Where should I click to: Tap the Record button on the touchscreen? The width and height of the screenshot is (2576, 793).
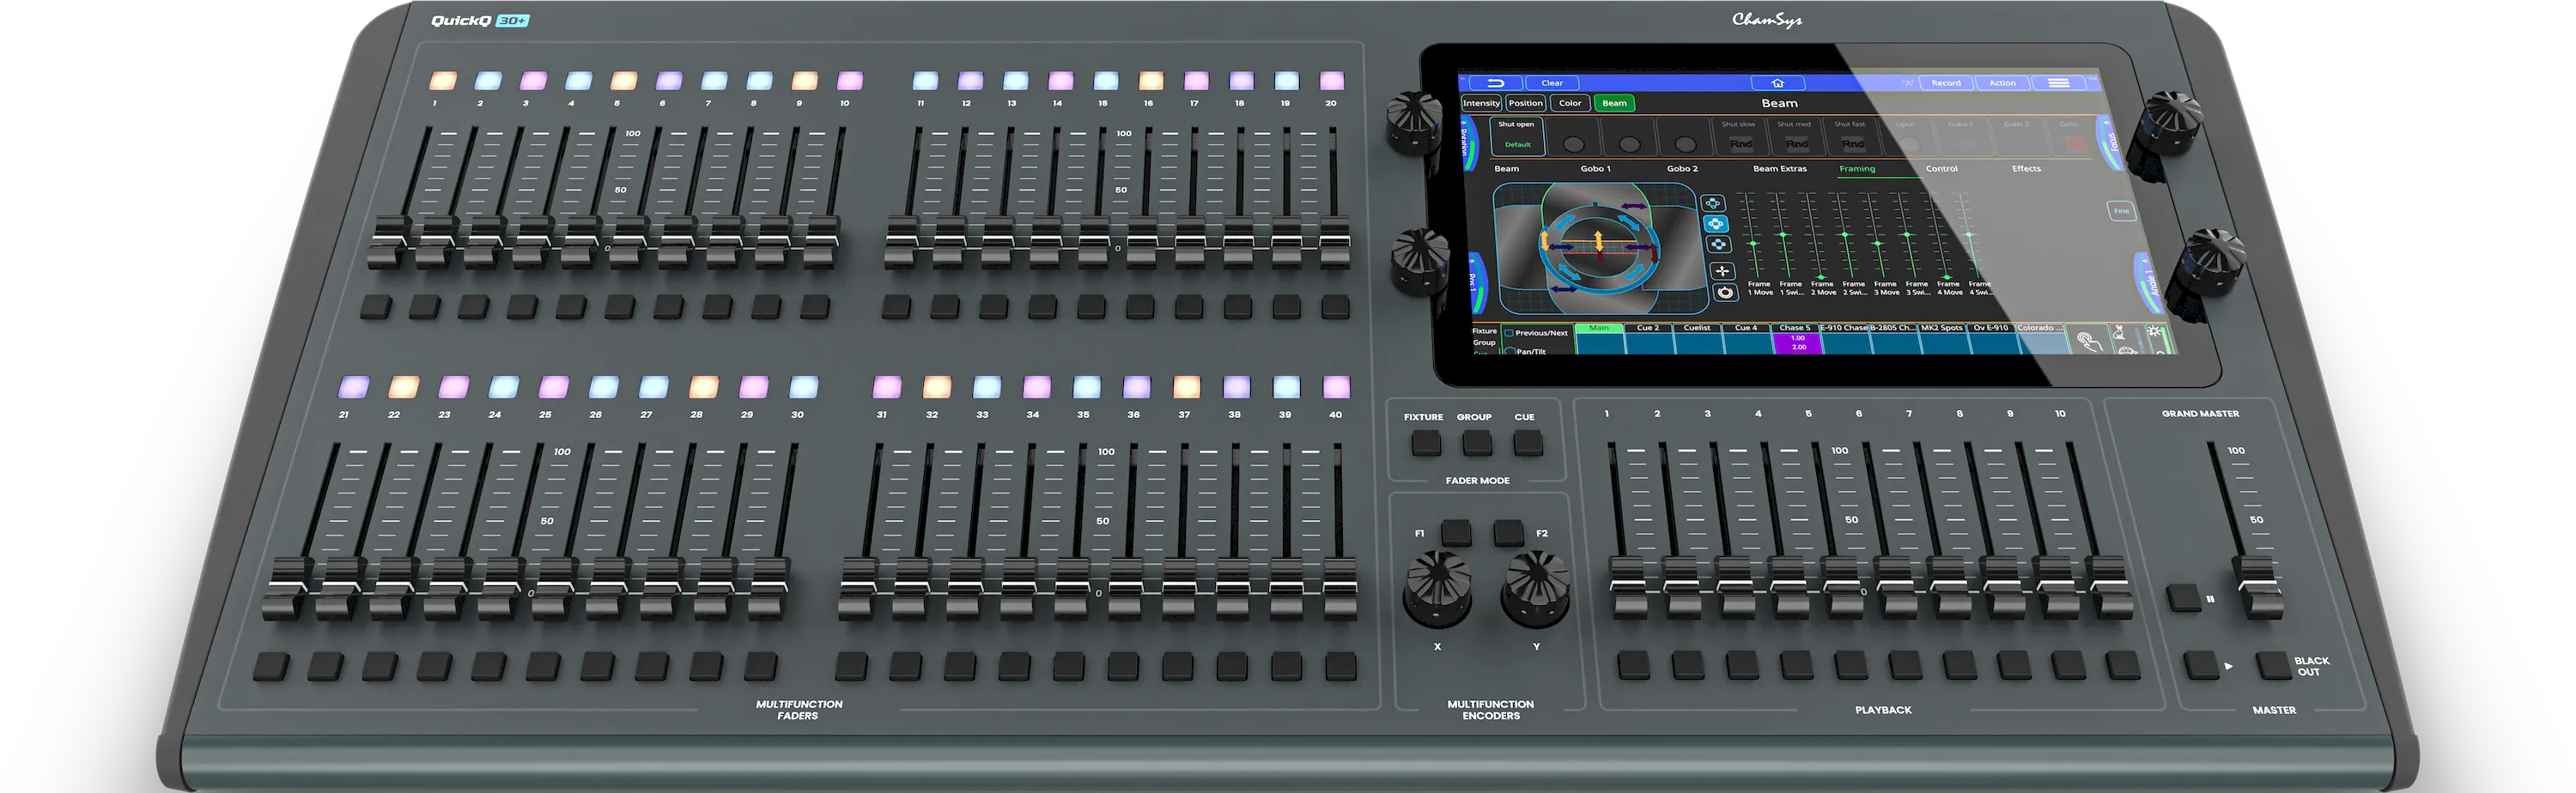click(1947, 84)
